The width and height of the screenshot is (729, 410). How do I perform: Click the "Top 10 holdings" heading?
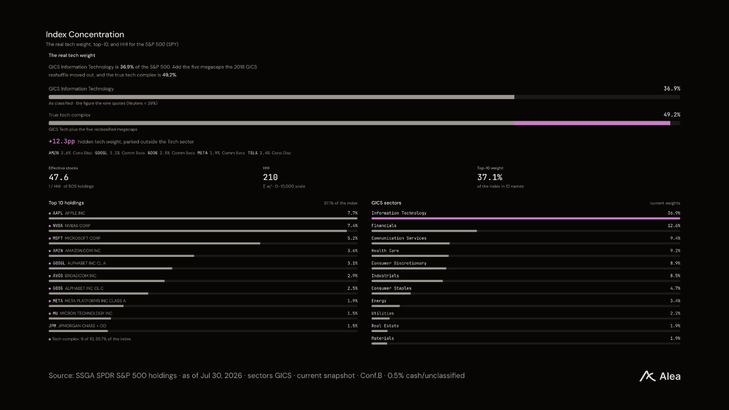click(x=66, y=203)
